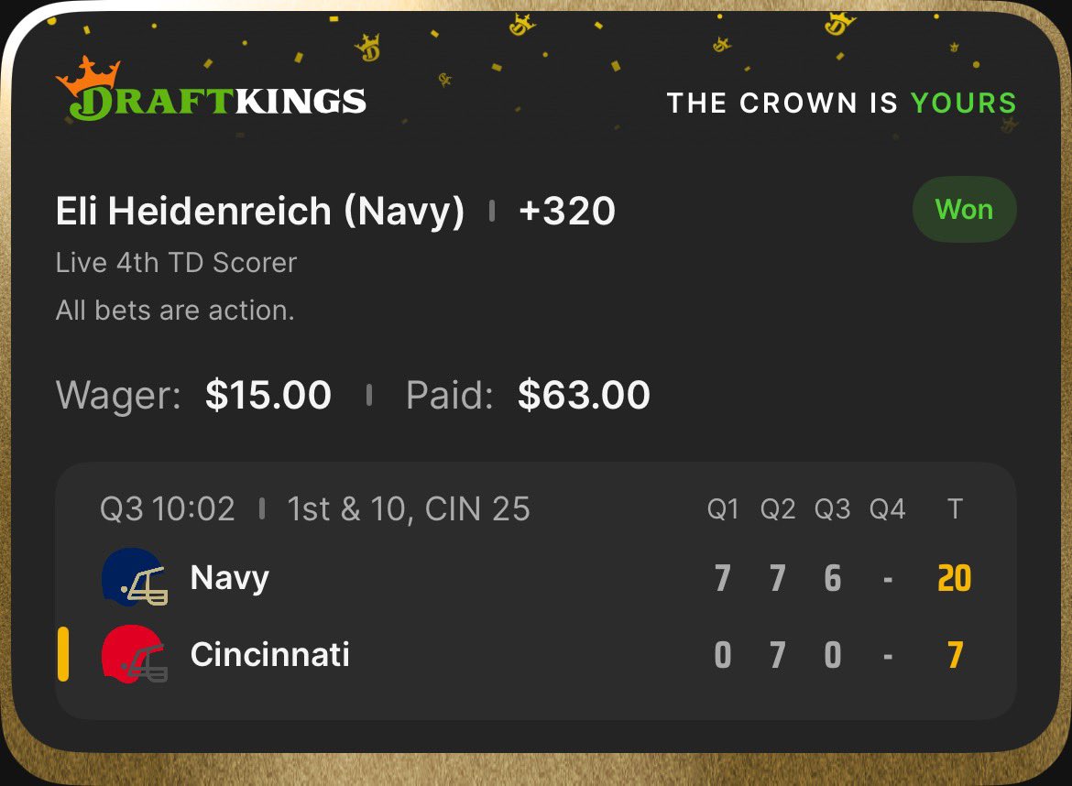
Task: Tap the green Won status badge
Action: (964, 210)
